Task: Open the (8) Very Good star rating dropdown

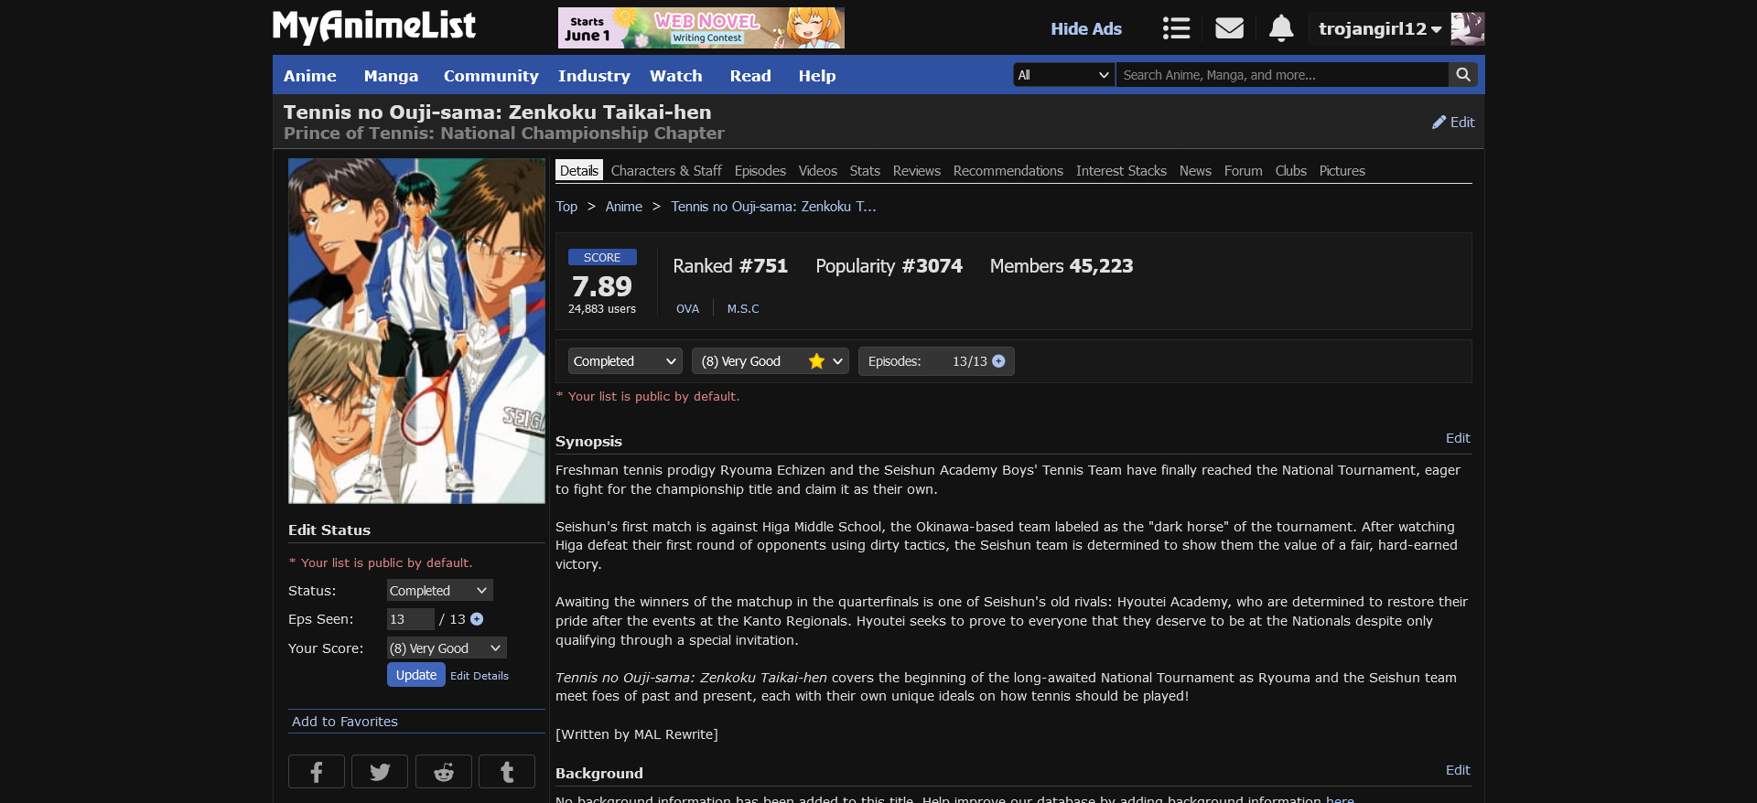Action: pyautogui.click(x=771, y=361)
